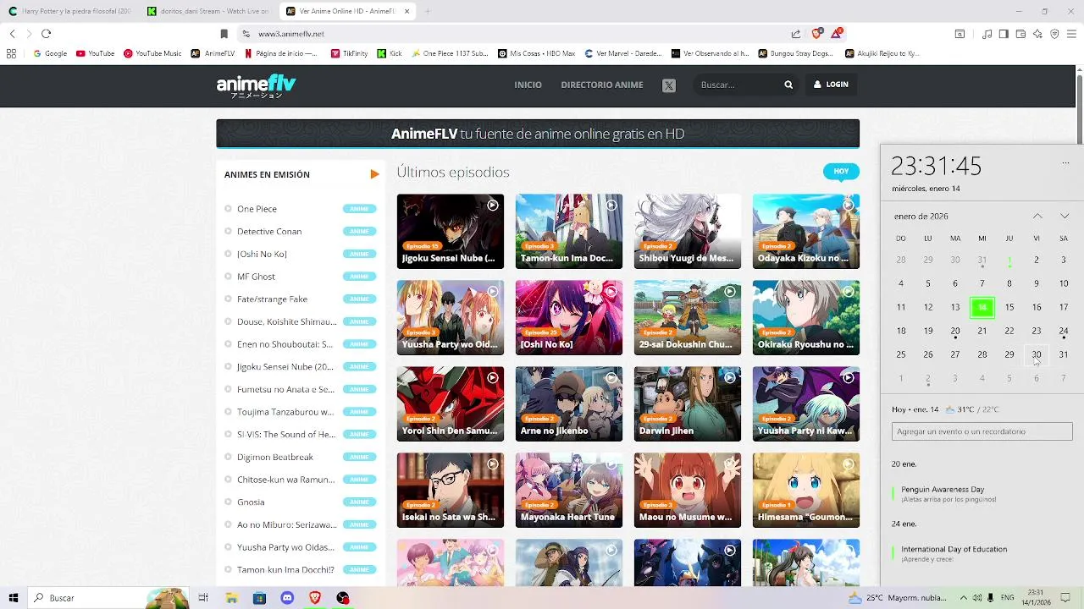Image resolution: width=1084 pixels, height=609 pixels.
Task: Go to next month with calendar down arrow
Action: (x=1065, y=217)
